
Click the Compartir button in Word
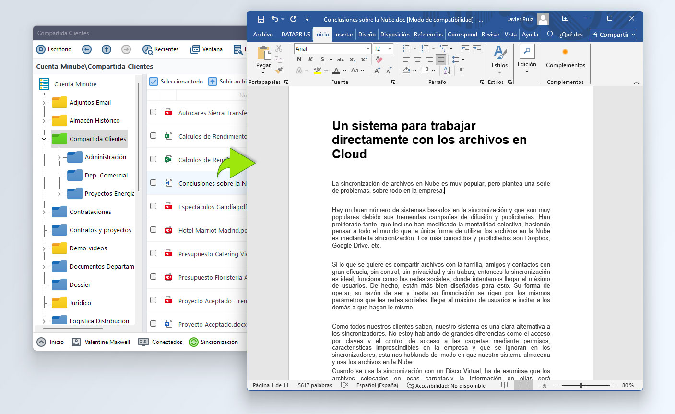coord(613,35)
